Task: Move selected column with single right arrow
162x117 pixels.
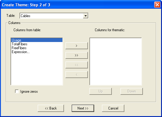Action: [77, 46]
